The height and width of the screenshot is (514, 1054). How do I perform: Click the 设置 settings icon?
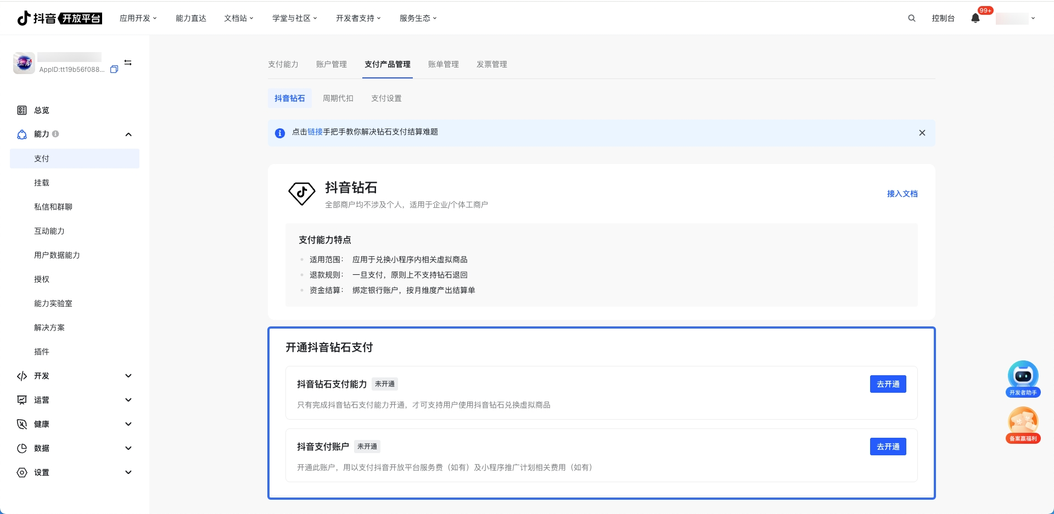pos(22,472)
